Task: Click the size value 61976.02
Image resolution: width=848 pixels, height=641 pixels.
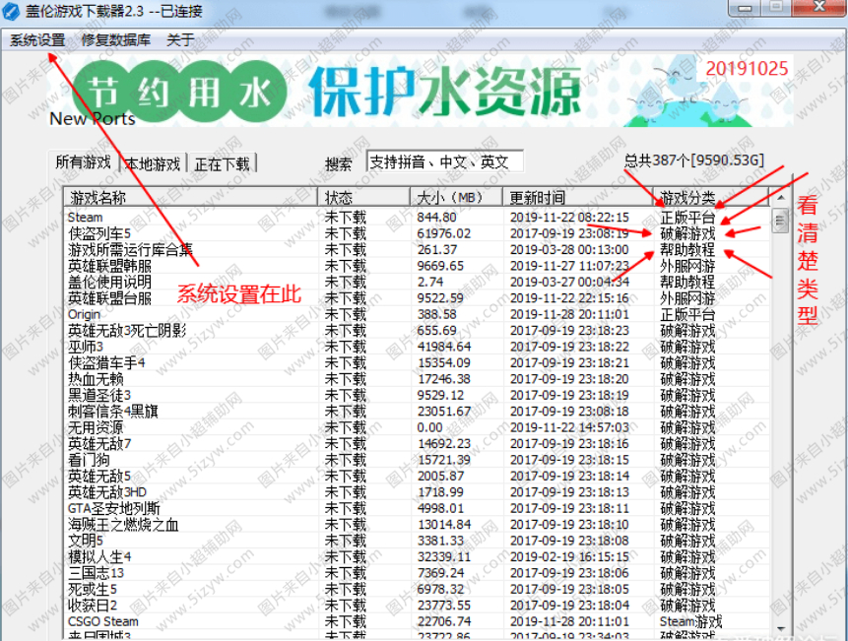Action: click(444, 233)
